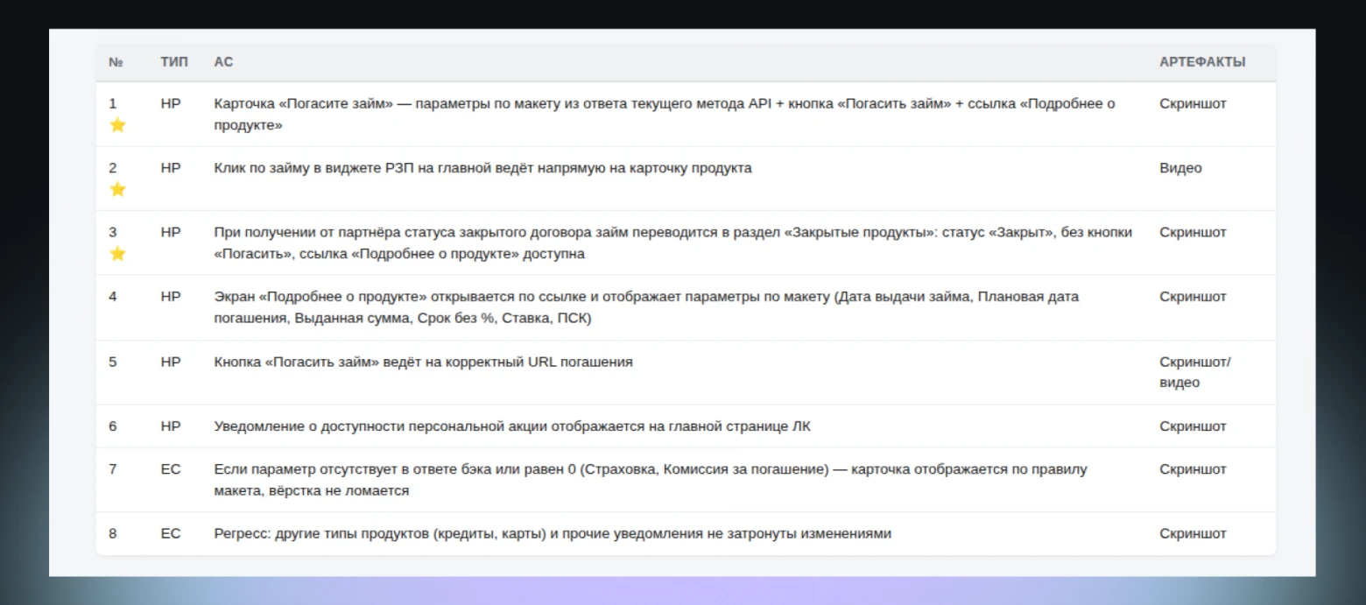
Task: Select the text starting "При получении от партнёра статуса"
Action: 673,243
